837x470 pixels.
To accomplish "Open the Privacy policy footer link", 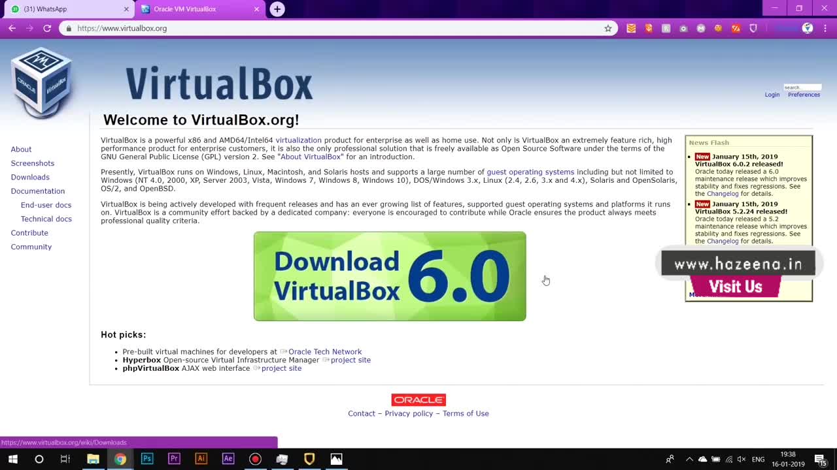I will pos(409,414).
